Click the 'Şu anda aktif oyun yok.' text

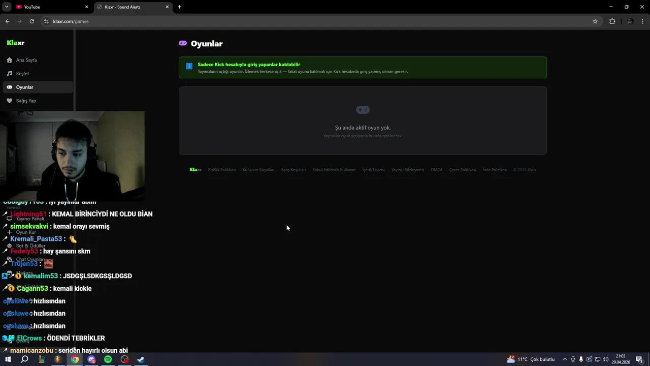(363, 128)
